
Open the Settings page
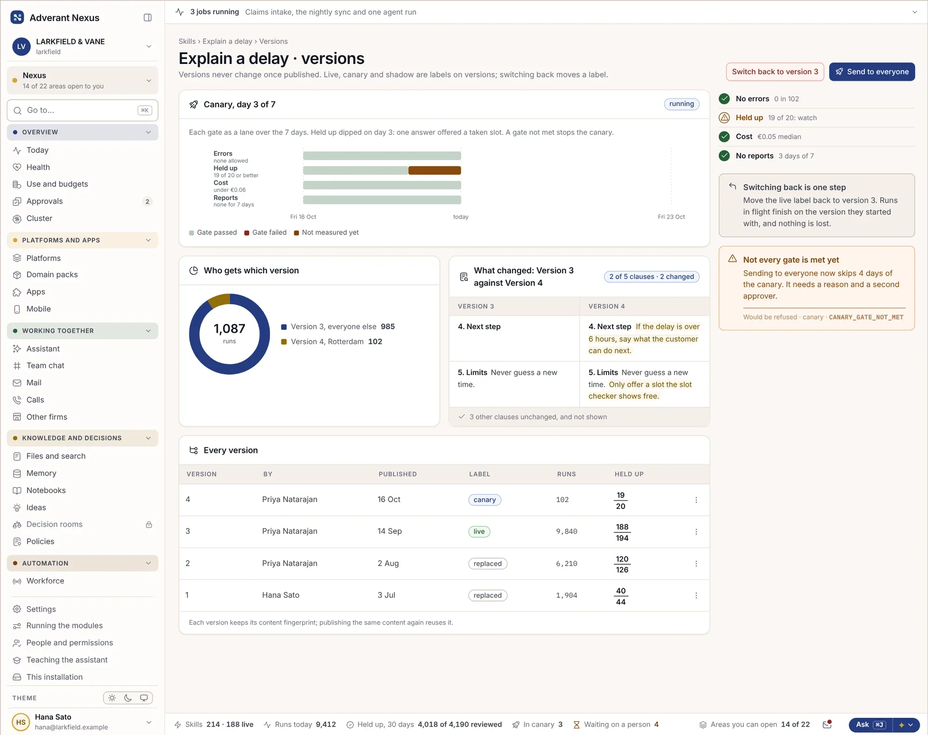point(83,609)
